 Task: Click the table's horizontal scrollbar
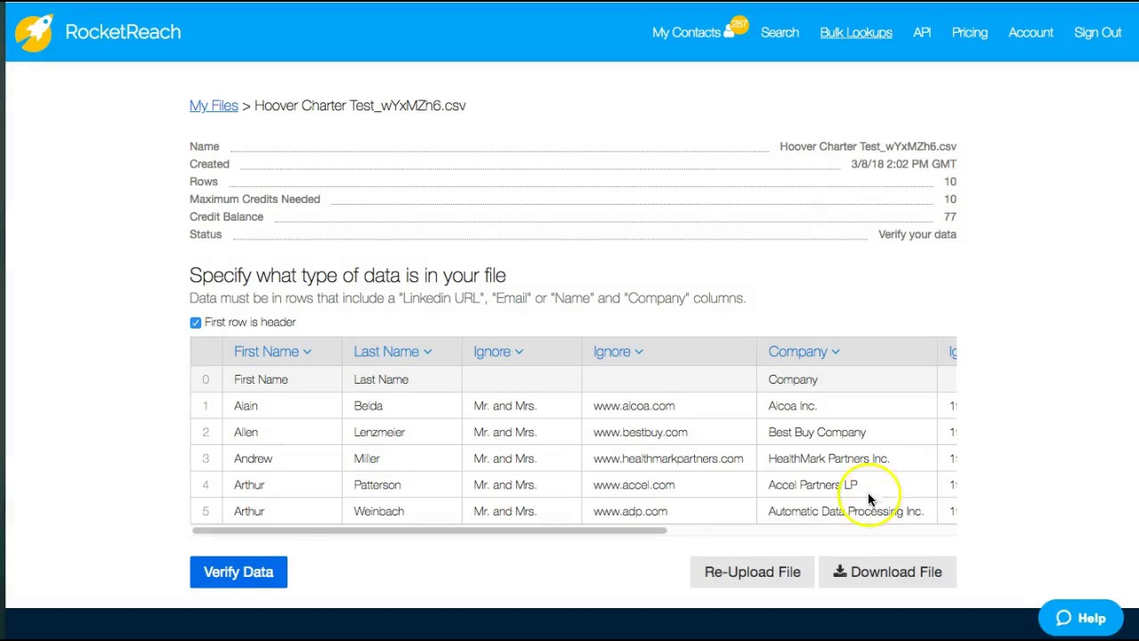coord(429,531)
